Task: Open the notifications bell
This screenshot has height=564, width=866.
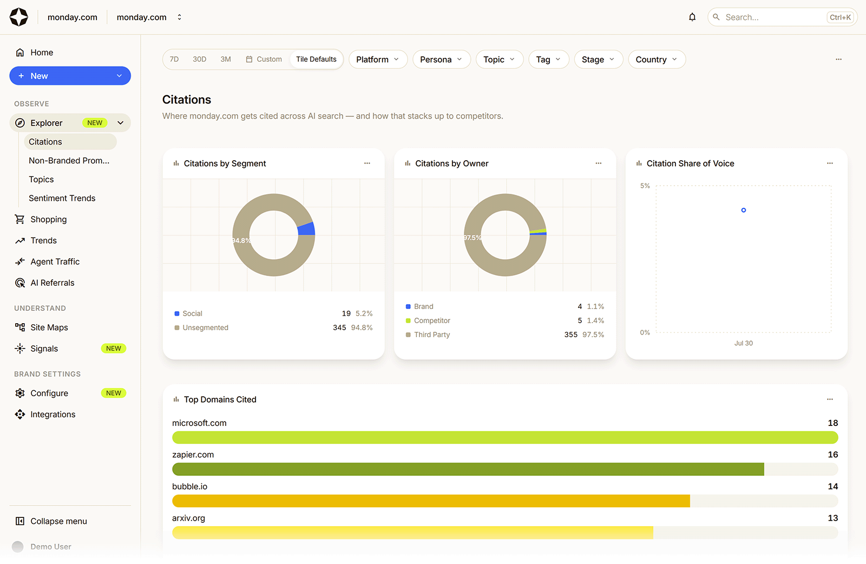Action: [x=692, y=17]
